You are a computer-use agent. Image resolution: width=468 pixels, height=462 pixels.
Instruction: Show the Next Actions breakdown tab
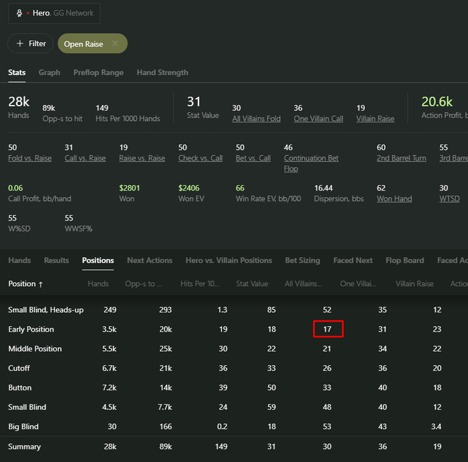pyautogui.click(x=150, y=260)
